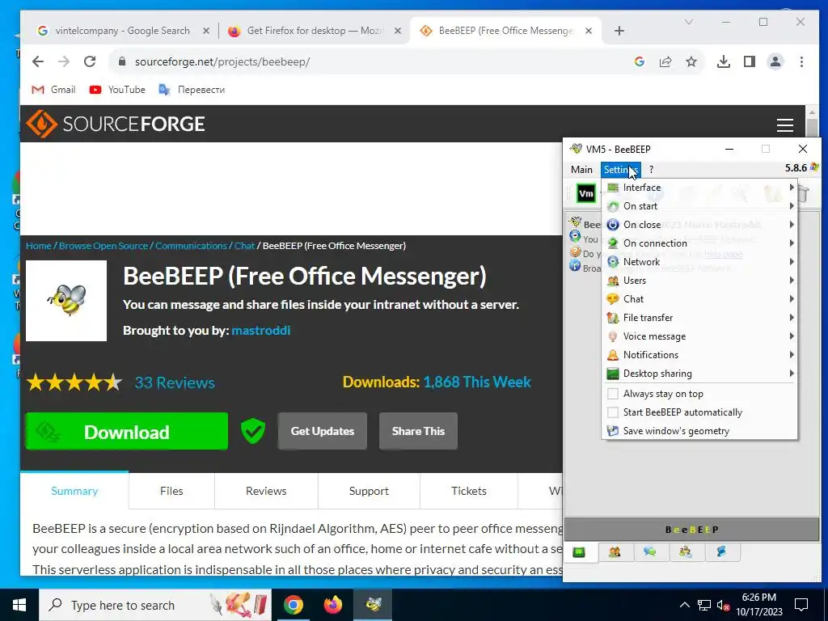
Task: Enable Always stay on top option
Action: [x=699, y=394]
